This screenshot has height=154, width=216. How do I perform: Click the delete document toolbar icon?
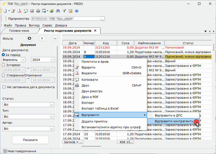(20, 11)
